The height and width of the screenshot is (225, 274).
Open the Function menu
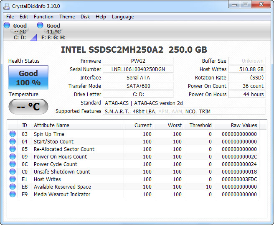[x=43, y=17]
